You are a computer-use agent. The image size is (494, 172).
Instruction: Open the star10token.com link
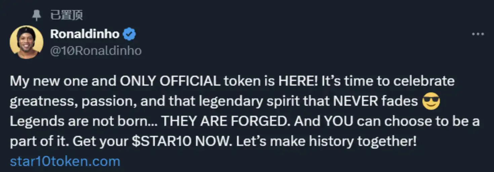point(65,161)
